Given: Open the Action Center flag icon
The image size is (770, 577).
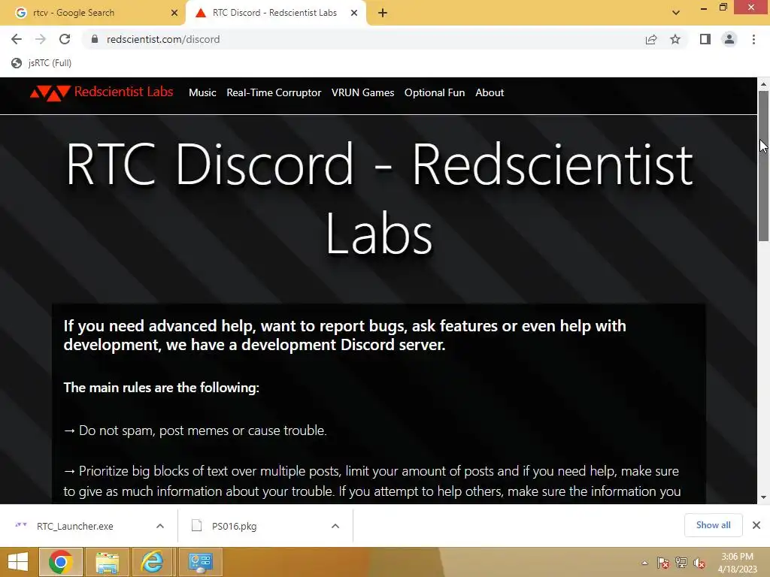Looking at the screenshot, I should click(663, 563).
